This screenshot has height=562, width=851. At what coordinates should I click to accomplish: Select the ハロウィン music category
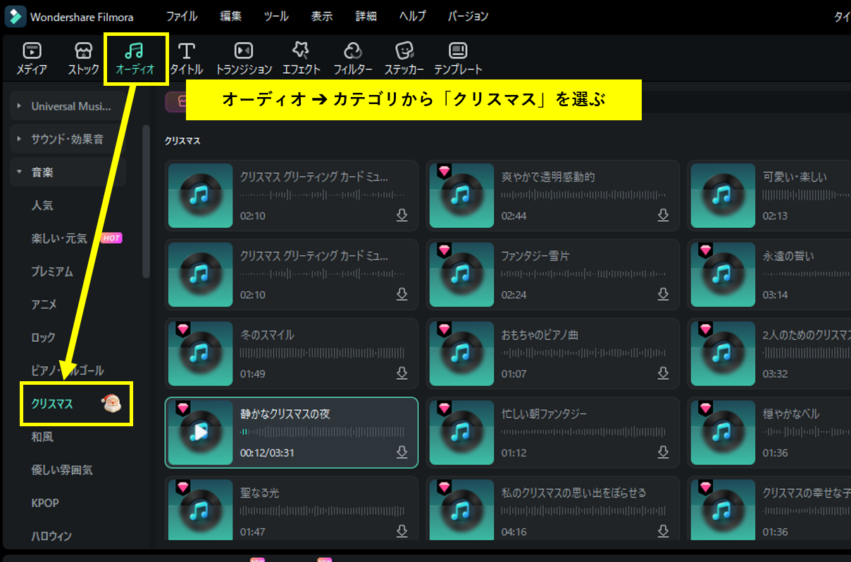(51, 536)
